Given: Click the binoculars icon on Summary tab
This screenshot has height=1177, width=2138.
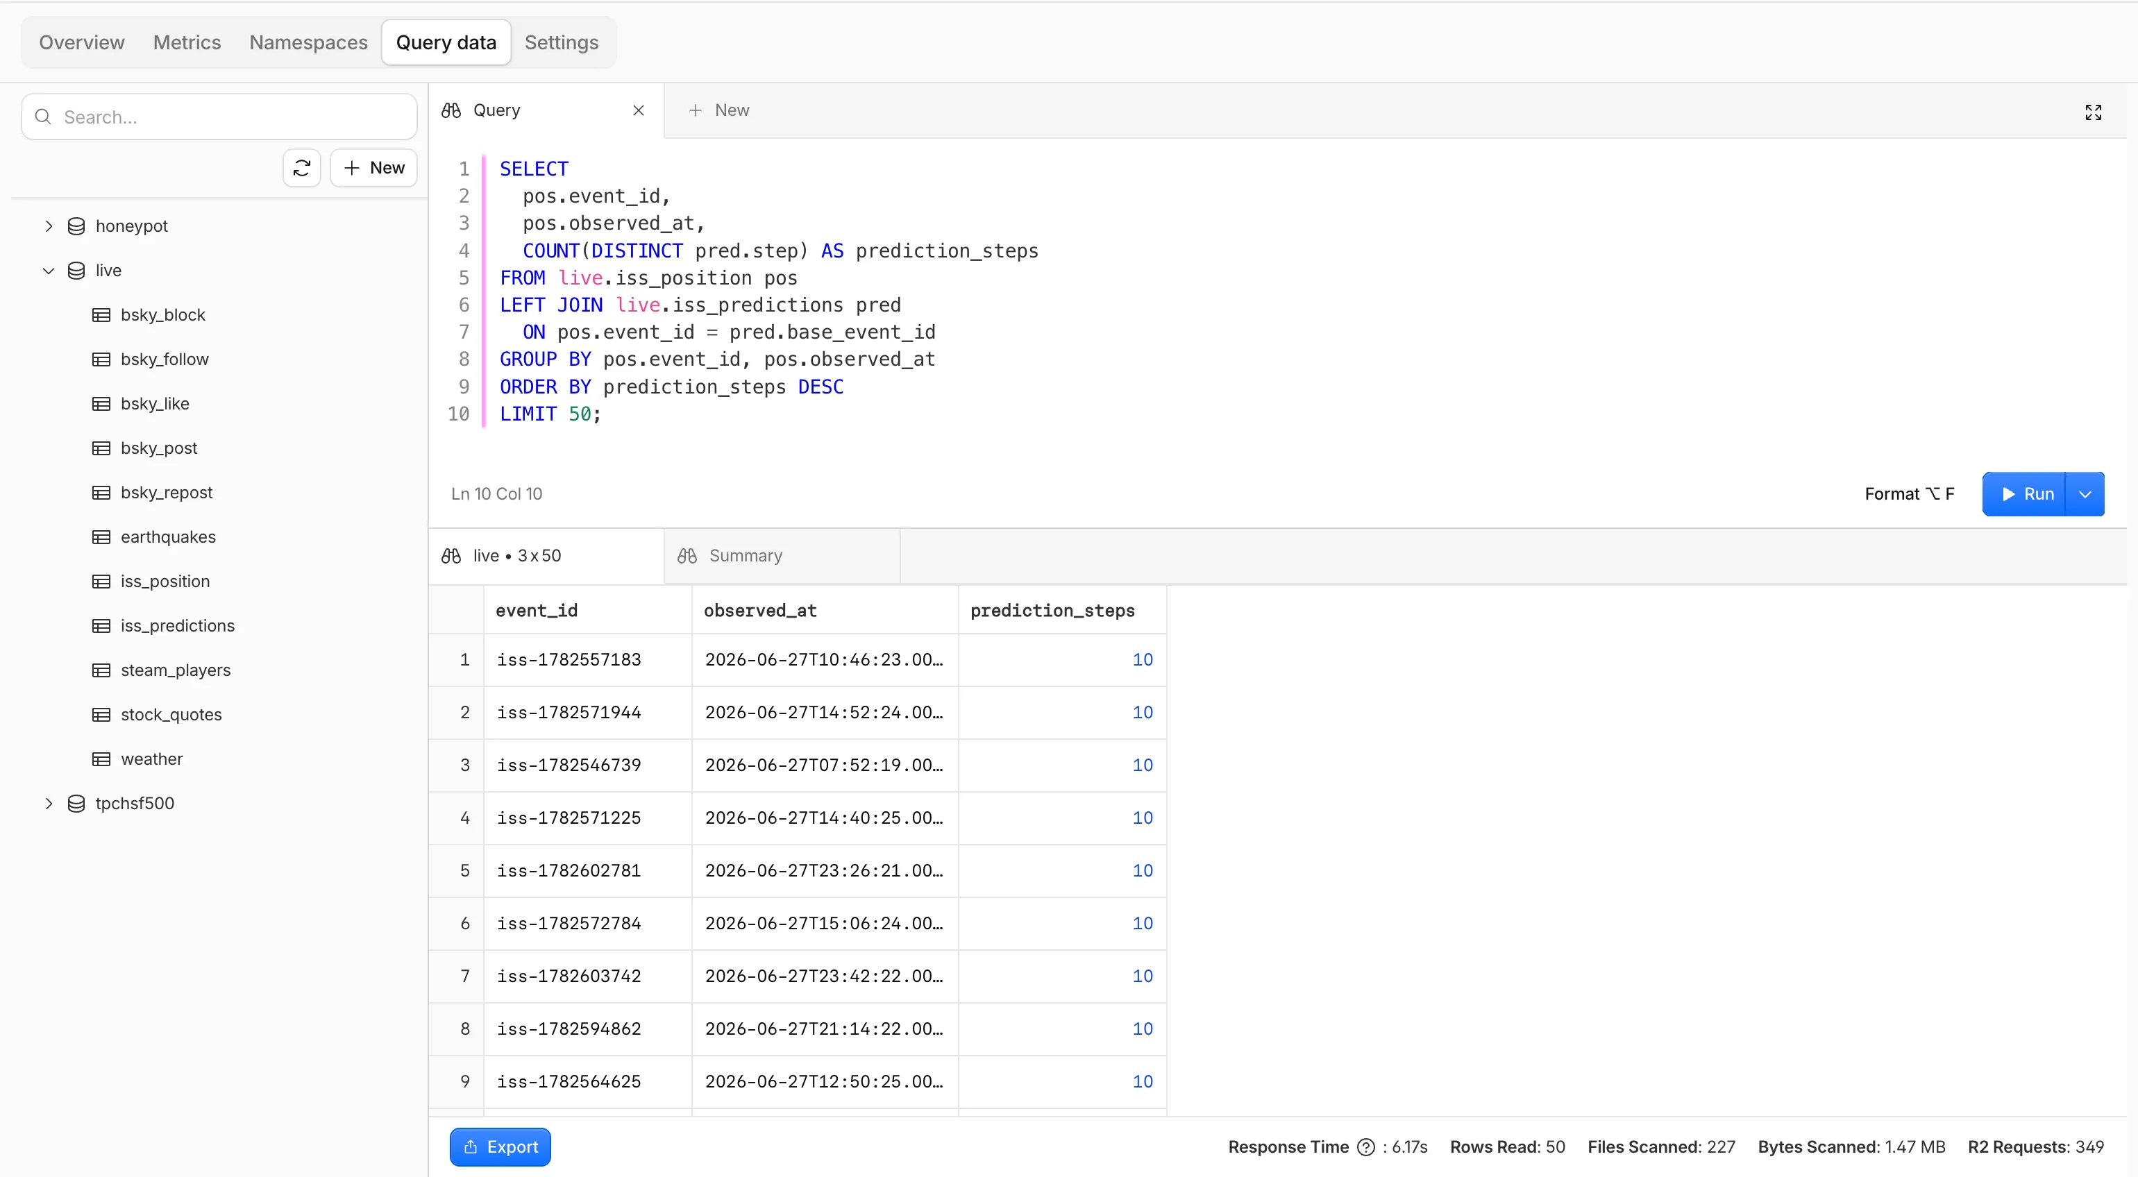Looking at the screenshot, I should click(x=687, y=555).
